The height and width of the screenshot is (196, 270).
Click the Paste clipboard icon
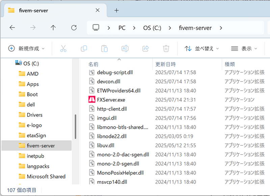(104, 49)
